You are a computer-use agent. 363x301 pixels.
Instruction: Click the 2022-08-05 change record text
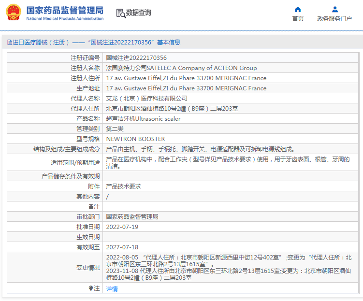click(229, 261)
